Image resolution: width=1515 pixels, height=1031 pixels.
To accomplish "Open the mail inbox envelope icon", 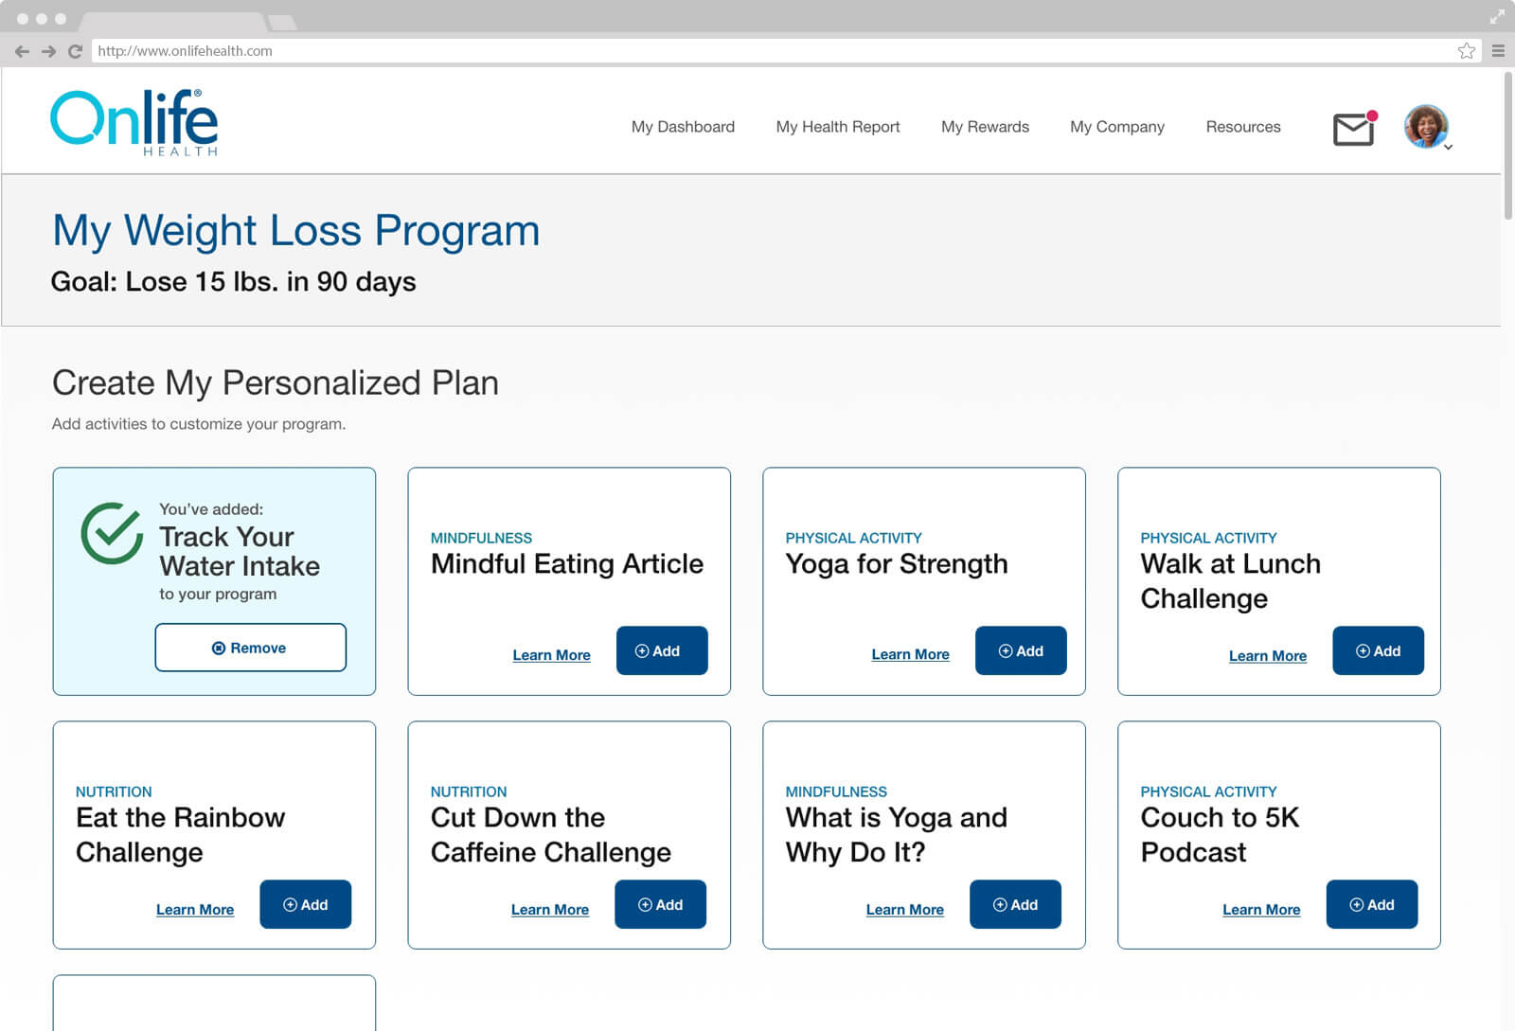I will pyautogui.click(x=1353, y=129).
